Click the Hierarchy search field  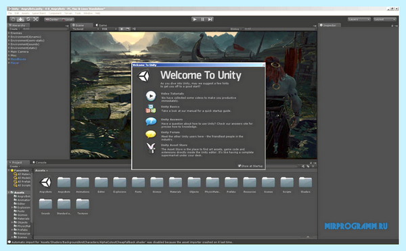click(x=45, y=29)
